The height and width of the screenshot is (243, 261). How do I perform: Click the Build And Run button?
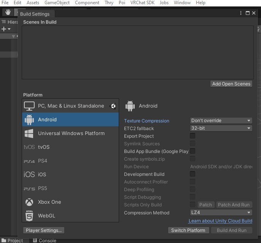point(232,230)
